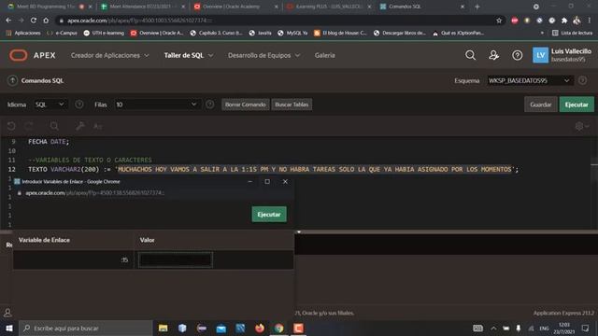Show hidden system tray icons chevron
This screenshot has width=598, height=336.
(493, 328)
